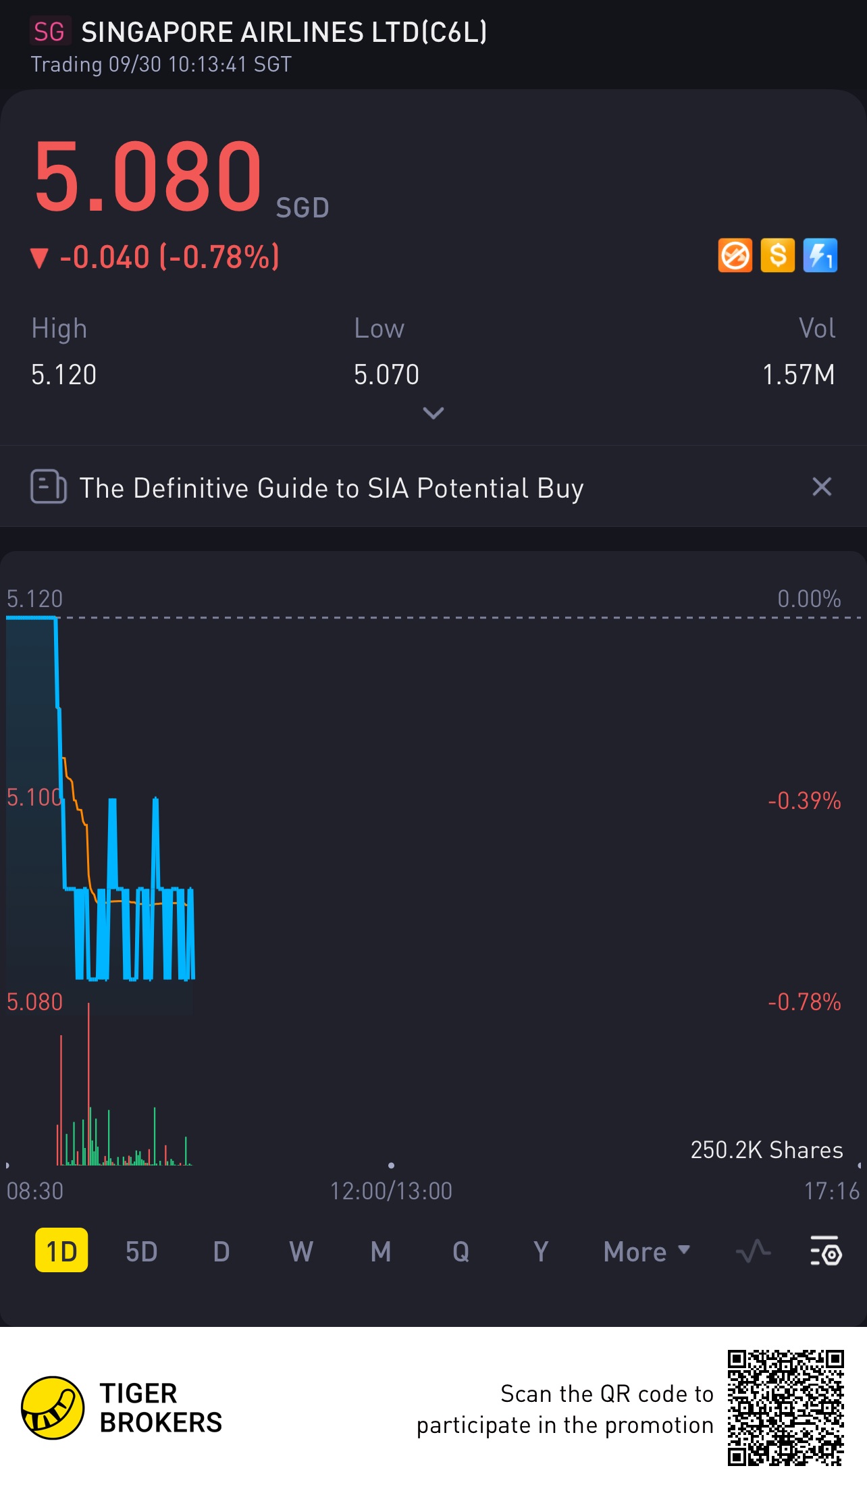The image size is (867, 1489).
Task: Switch to the yearly Y chart
Action: click(540, 1251)
